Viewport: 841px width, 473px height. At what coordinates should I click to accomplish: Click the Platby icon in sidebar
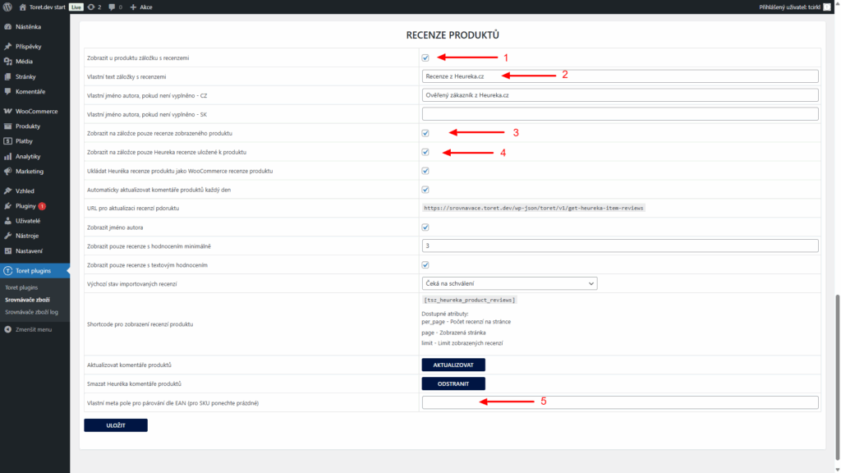pyautogui.click(x=8, y=141)
